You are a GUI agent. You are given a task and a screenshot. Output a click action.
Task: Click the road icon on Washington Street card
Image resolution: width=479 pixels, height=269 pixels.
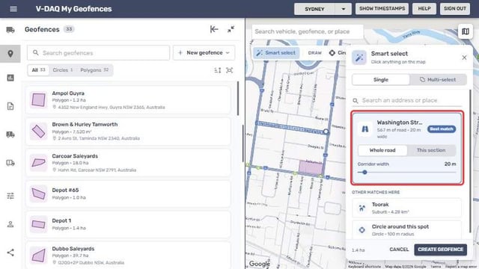[x=365, y=129]
